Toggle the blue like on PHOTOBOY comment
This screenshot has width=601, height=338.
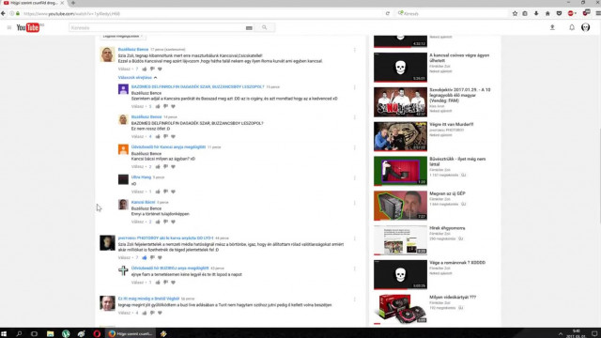click(145, 257)
